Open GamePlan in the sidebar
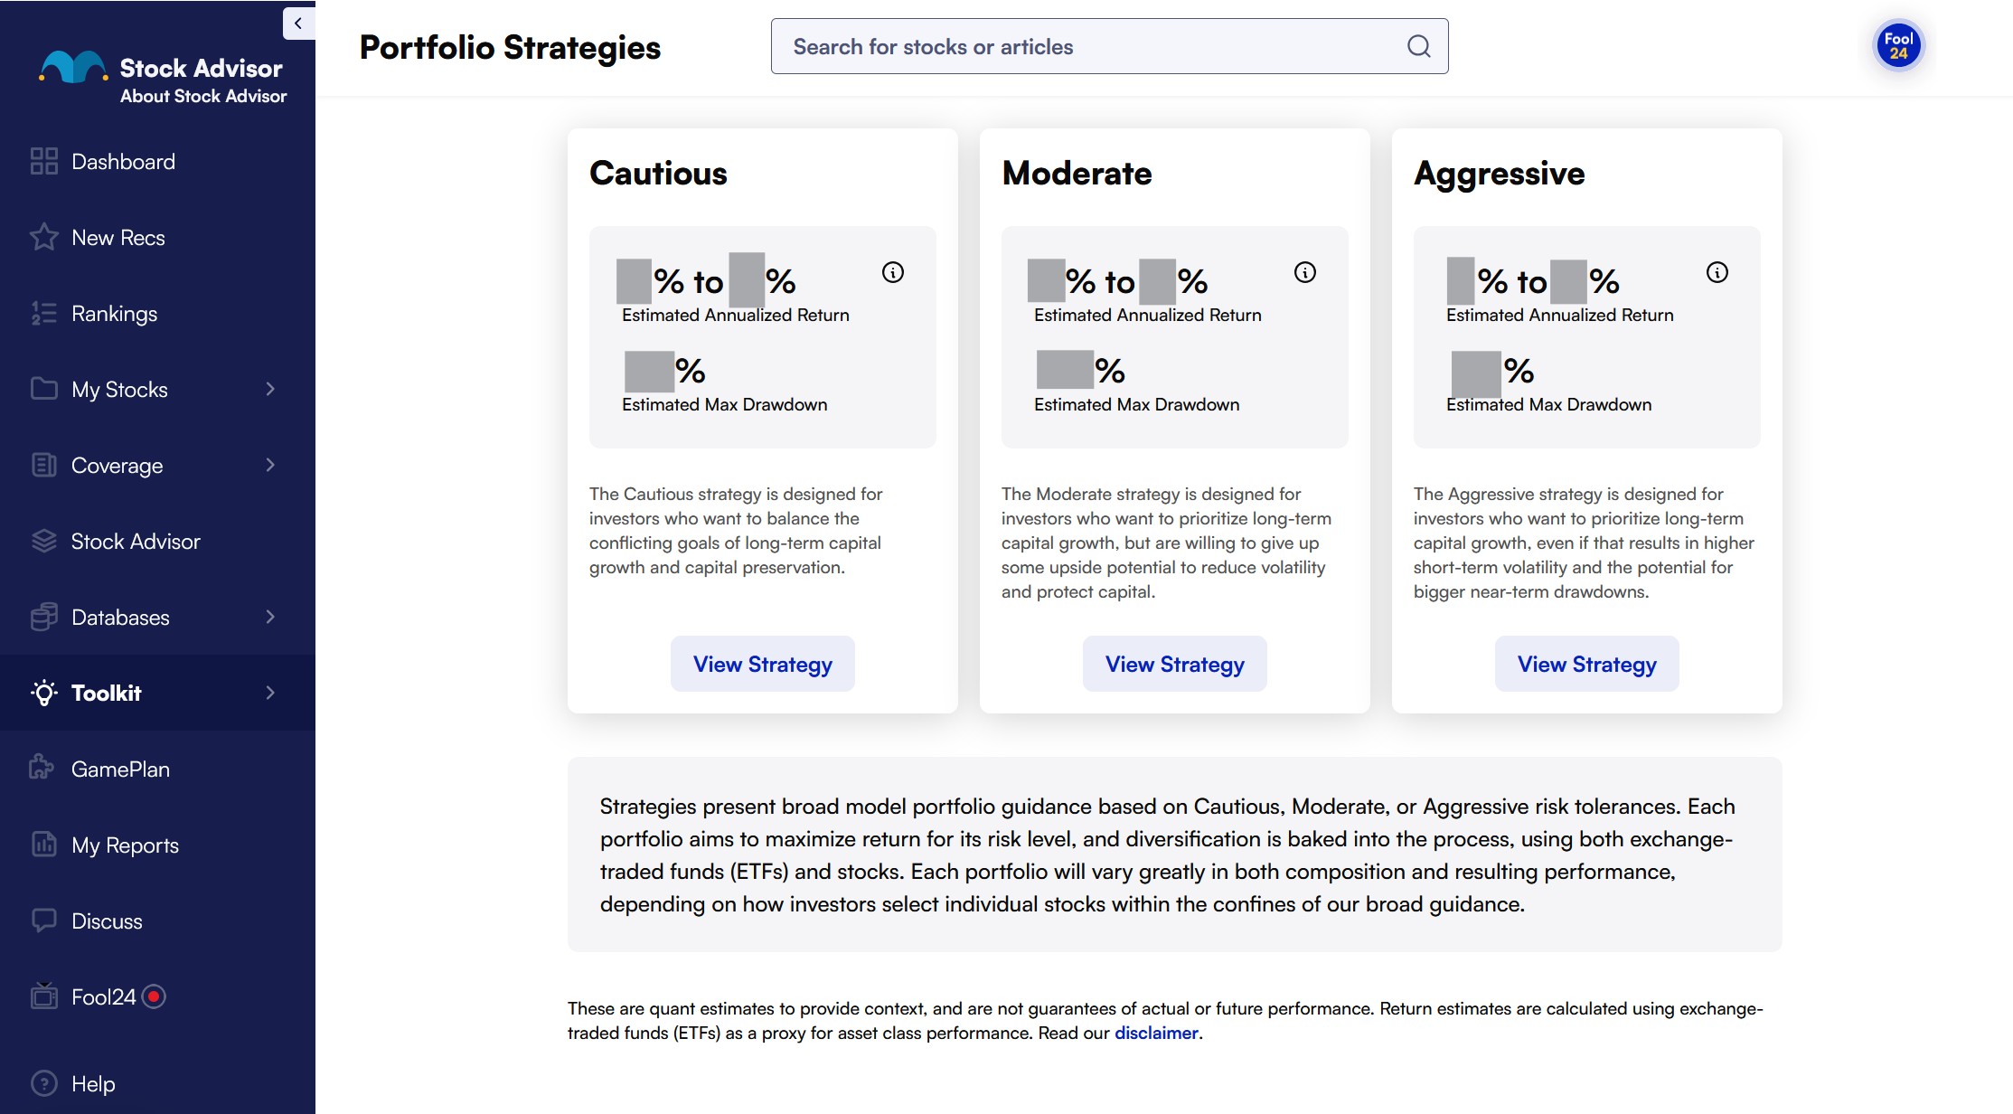This screenshot has height=1114, width=2013. [120, 769]
